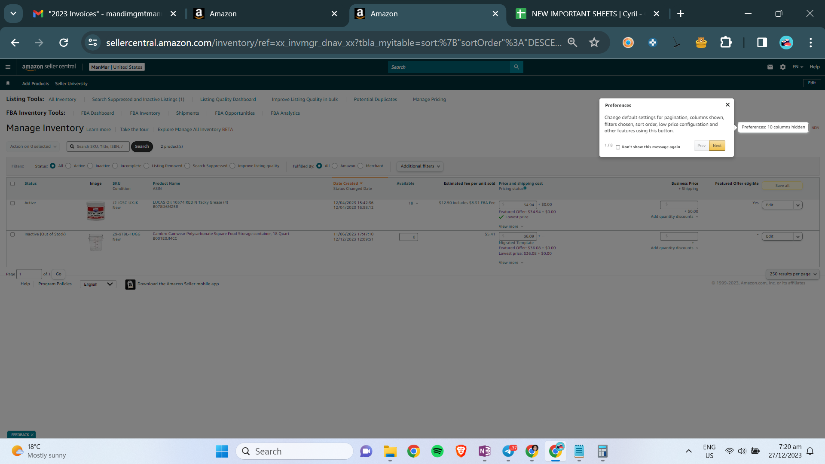Open OneNote from the taskbar
This screenshot has width=825, height=464.
[485, 451]
